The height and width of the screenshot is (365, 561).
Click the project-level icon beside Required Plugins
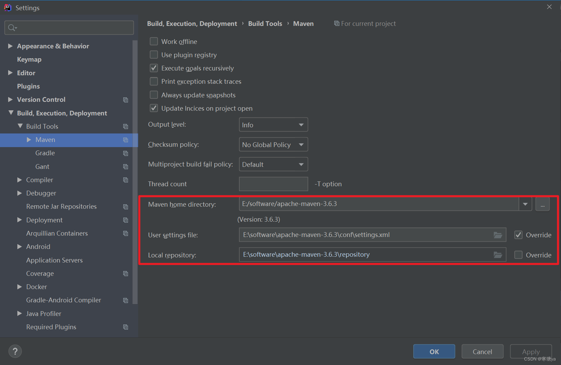click(x=126, y=327)
